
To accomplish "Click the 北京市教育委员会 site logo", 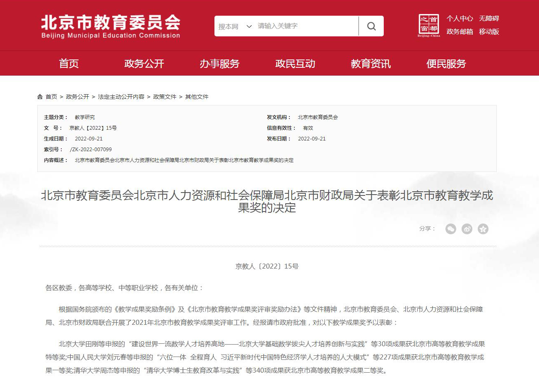I will click(111, 26).
